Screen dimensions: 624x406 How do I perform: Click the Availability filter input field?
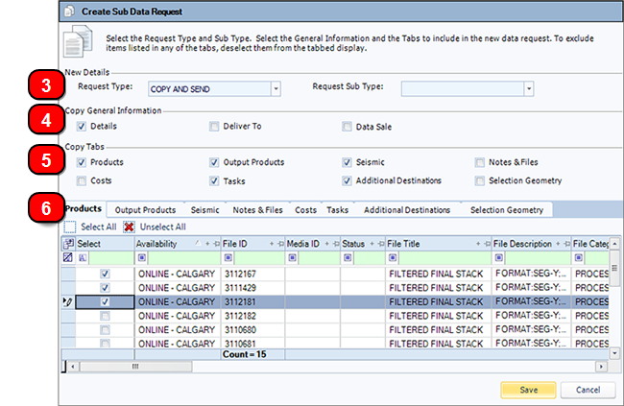coord(184,258)
